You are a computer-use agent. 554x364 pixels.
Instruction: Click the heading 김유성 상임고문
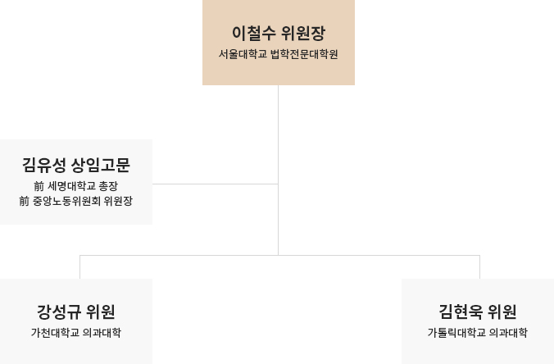[x=76, y=165]
